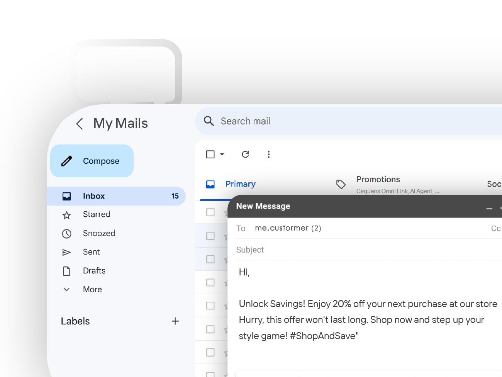Click the Promotions tag icon

341,184
